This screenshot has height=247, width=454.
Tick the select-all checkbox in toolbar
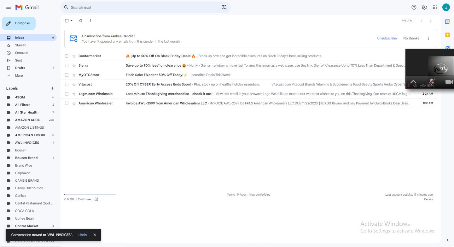(67, 21)
